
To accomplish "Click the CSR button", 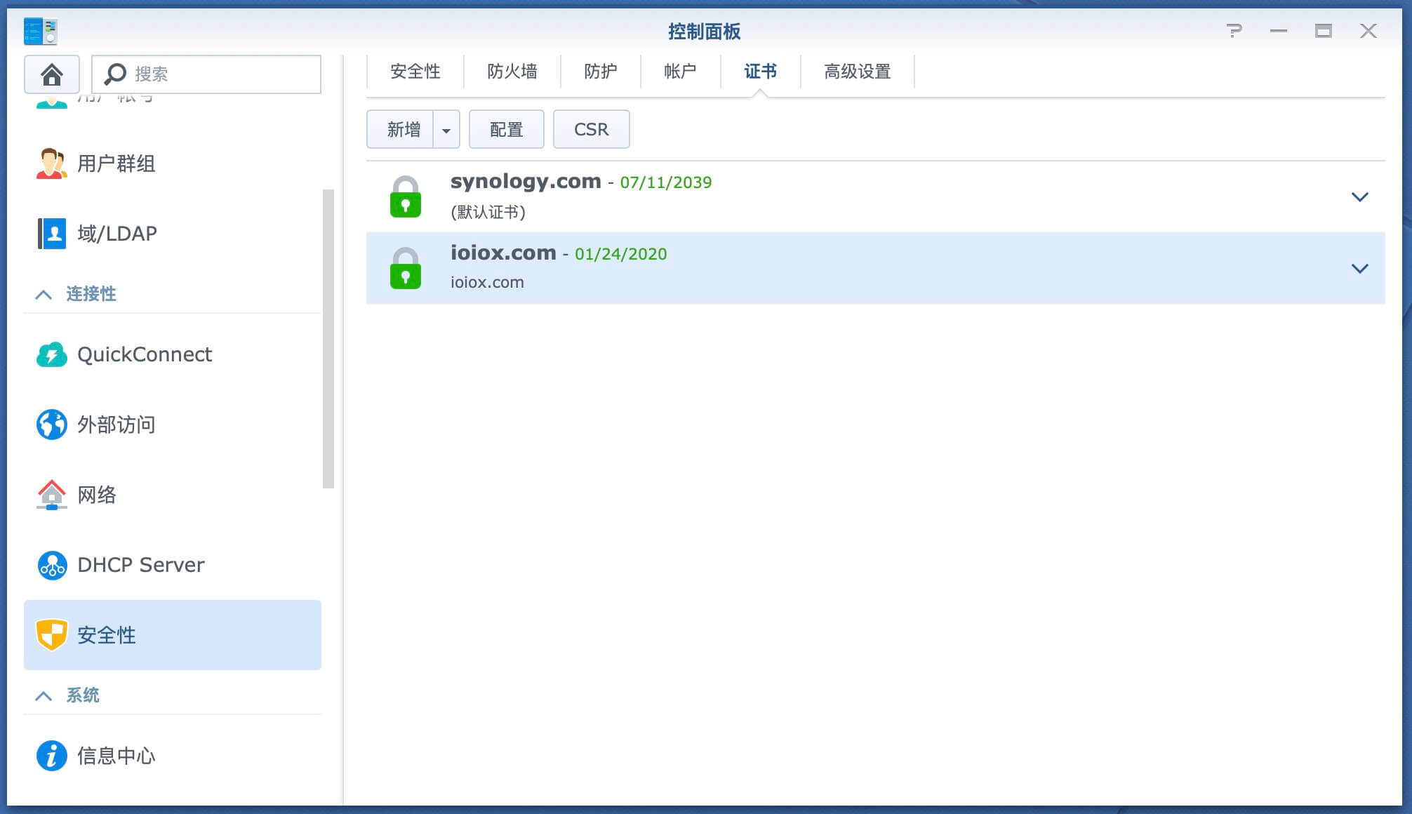I will click(591, 130).
